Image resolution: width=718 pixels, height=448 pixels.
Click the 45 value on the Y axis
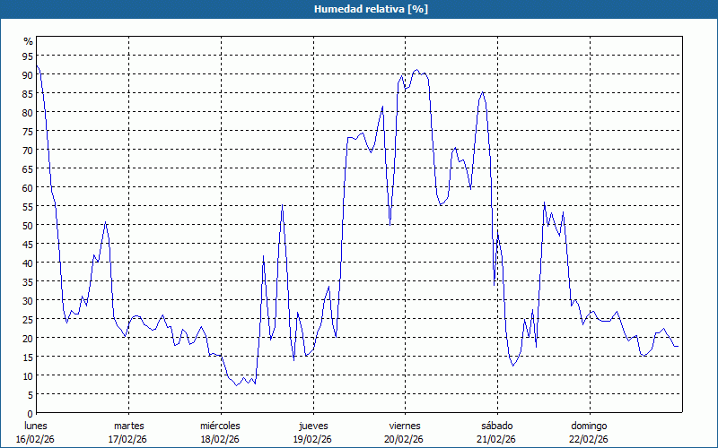point(28,244)
